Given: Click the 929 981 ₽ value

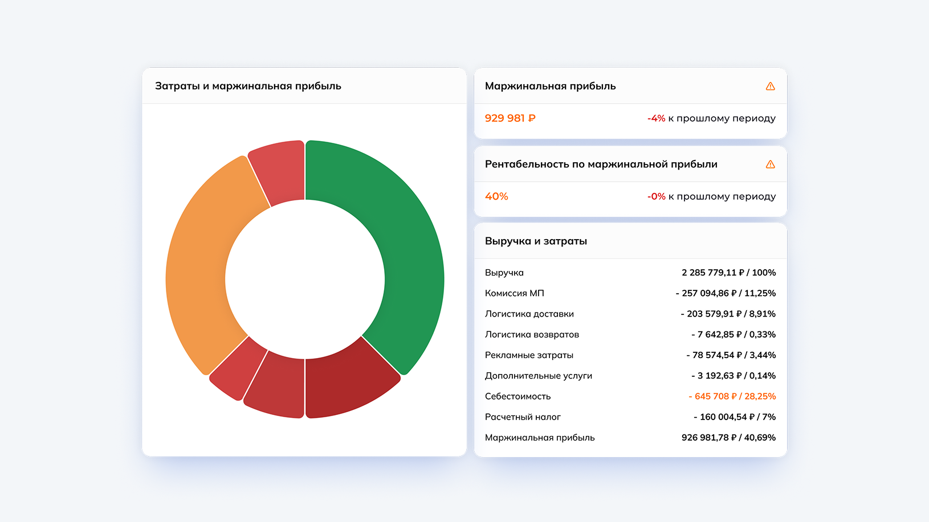Looking at the screenshot, I should pos(510,118).
